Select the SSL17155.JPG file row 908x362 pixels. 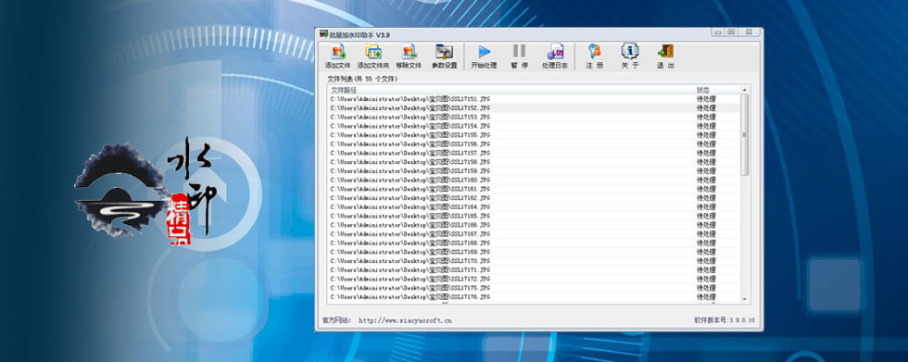(534, 135)
